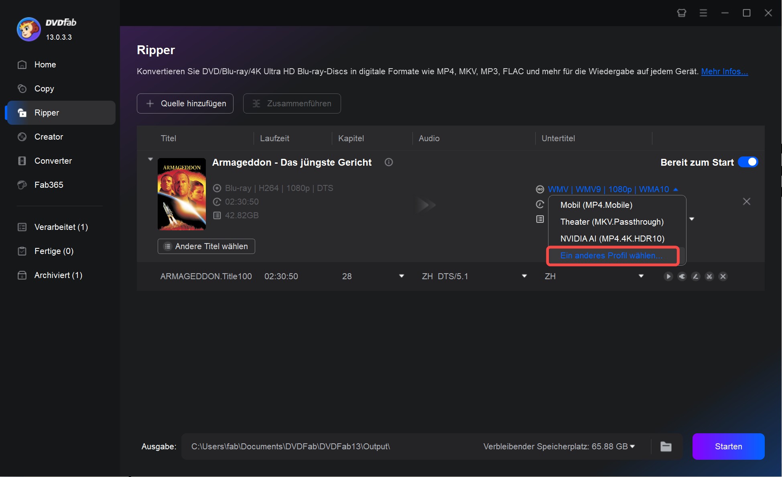Open advanced settings wrench icon for Title100

click(682, 276)
